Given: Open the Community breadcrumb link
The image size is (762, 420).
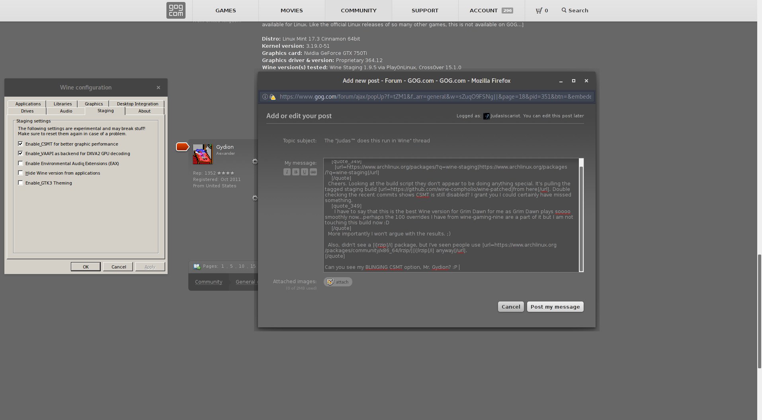Looking at the screenshot, I should 209,282.
